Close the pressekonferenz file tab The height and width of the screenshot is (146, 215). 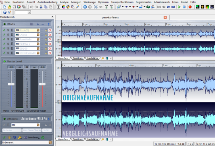tap(165, 17)
